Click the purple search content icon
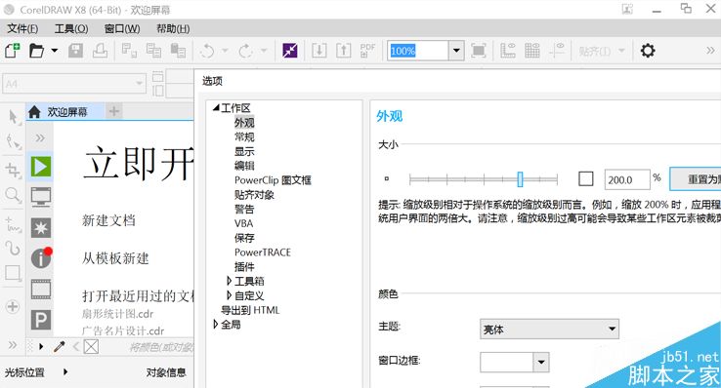721x388 pixels. coord(290,51)
